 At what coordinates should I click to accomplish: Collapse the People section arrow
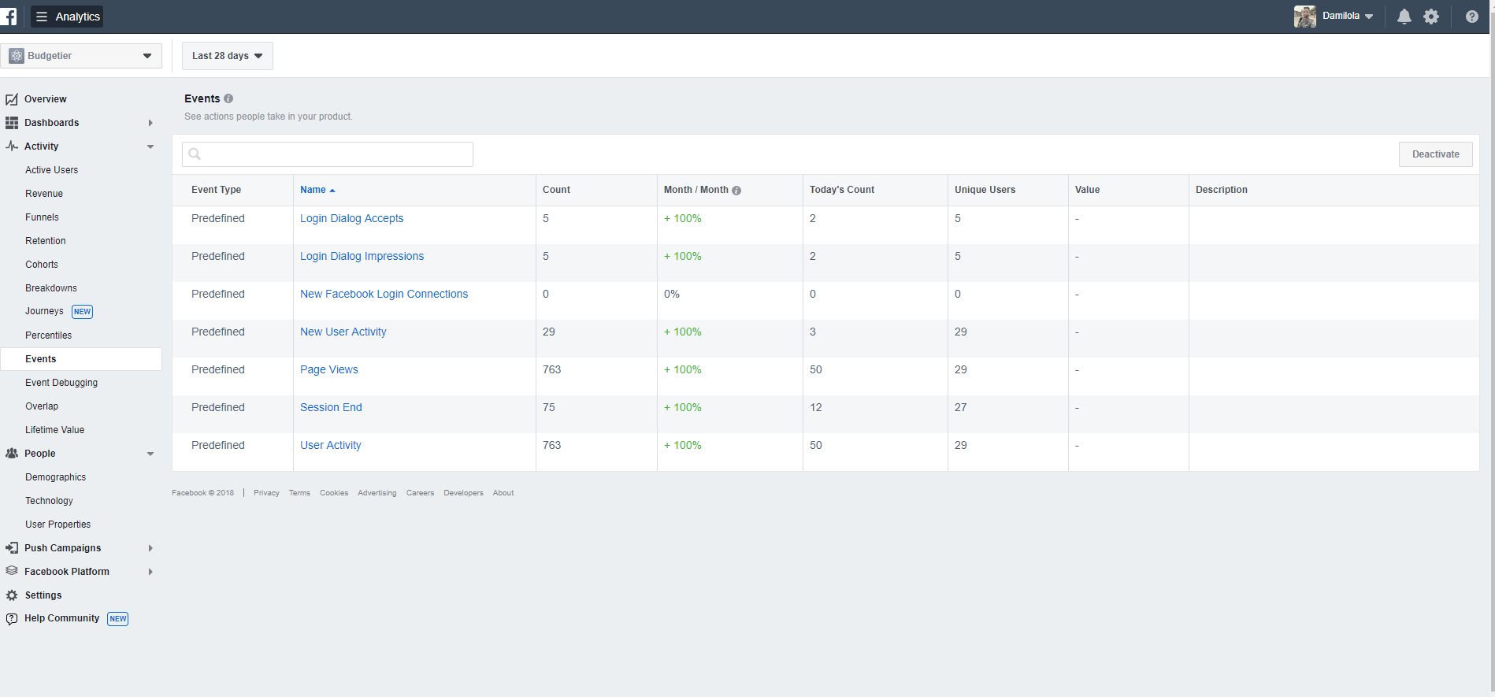point(150,454)
